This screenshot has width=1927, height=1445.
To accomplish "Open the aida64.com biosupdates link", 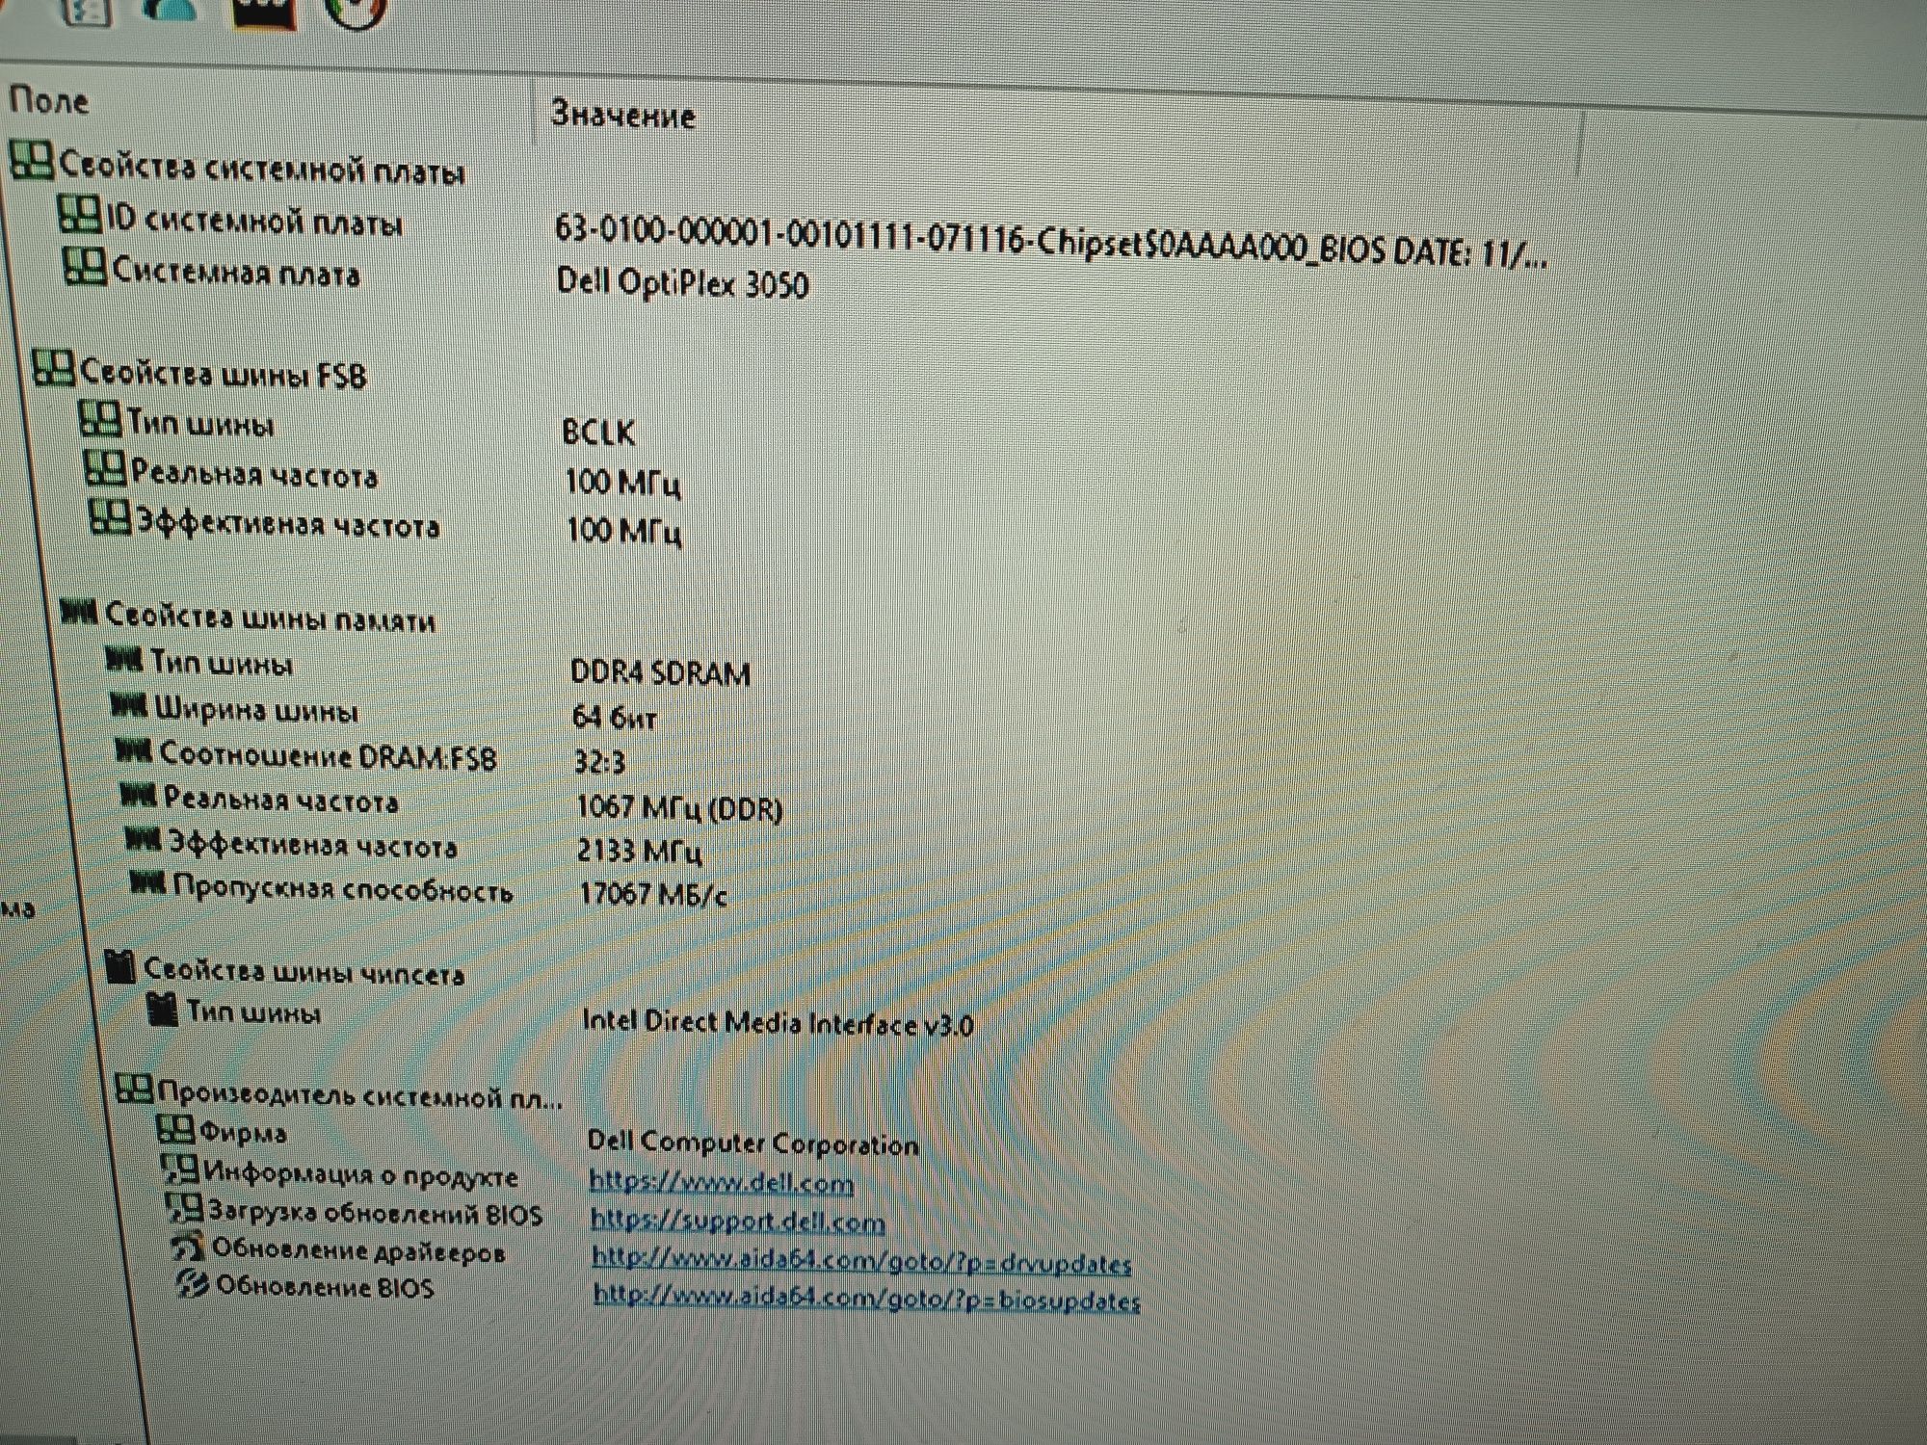I will pos(866,1298).
